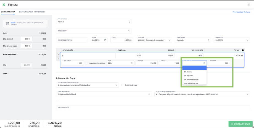Enable the Criterio de caja checkbox
The image size is (254, 128).
123,85
